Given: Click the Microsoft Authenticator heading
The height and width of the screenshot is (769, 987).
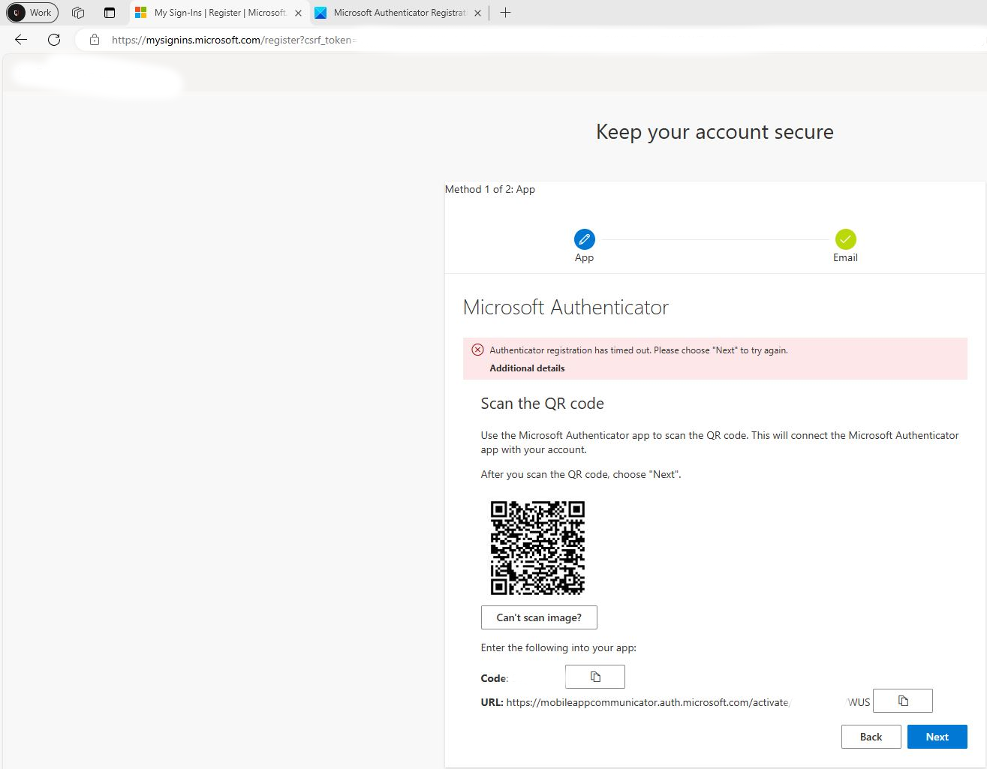Looking at the screenshot, I should [565, 308].
